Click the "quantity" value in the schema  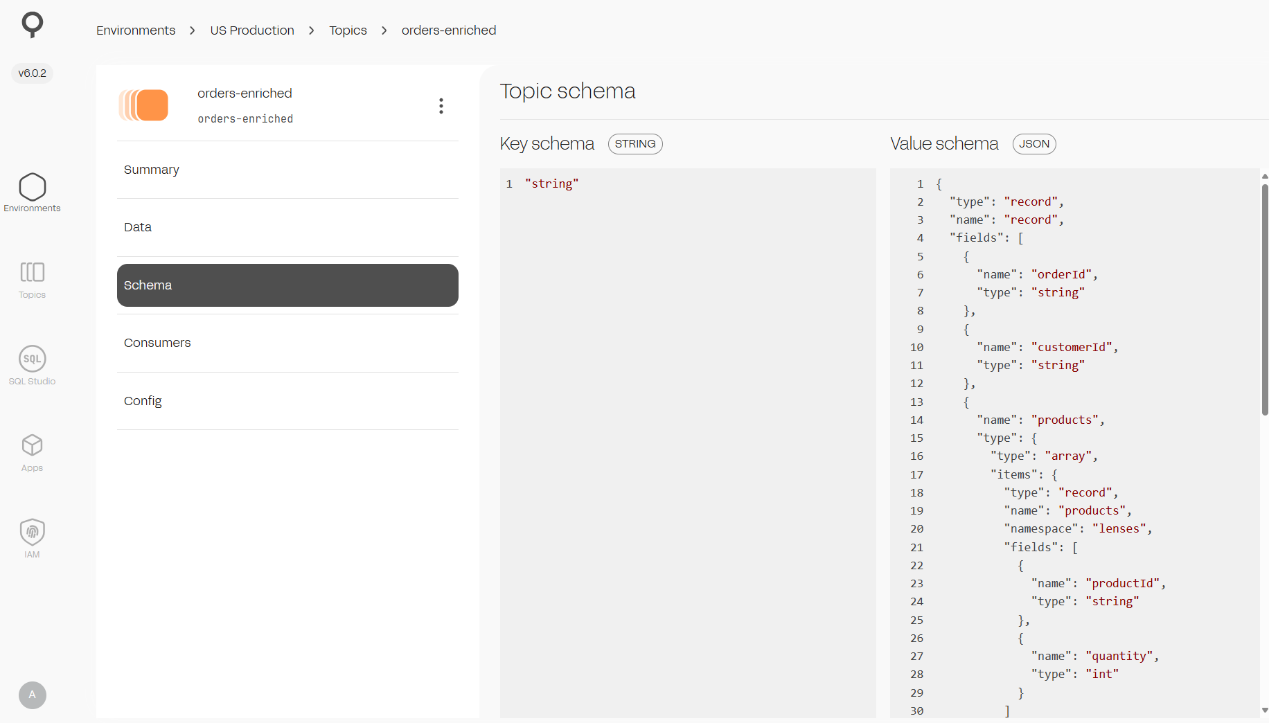tap(1119, 656)
